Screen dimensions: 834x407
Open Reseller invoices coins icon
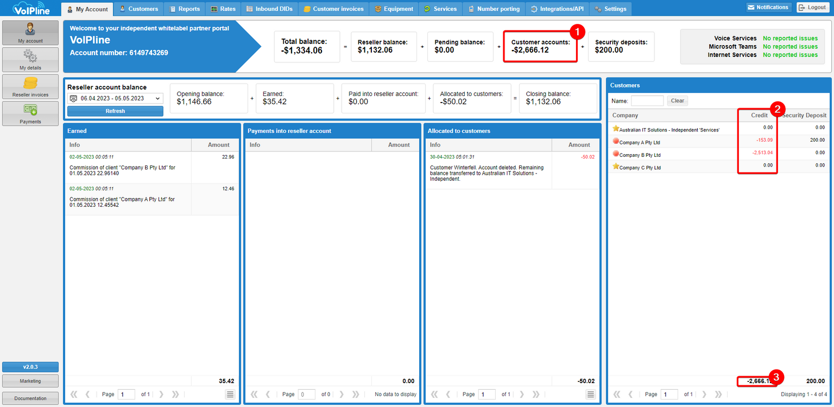tap(30, 83)
